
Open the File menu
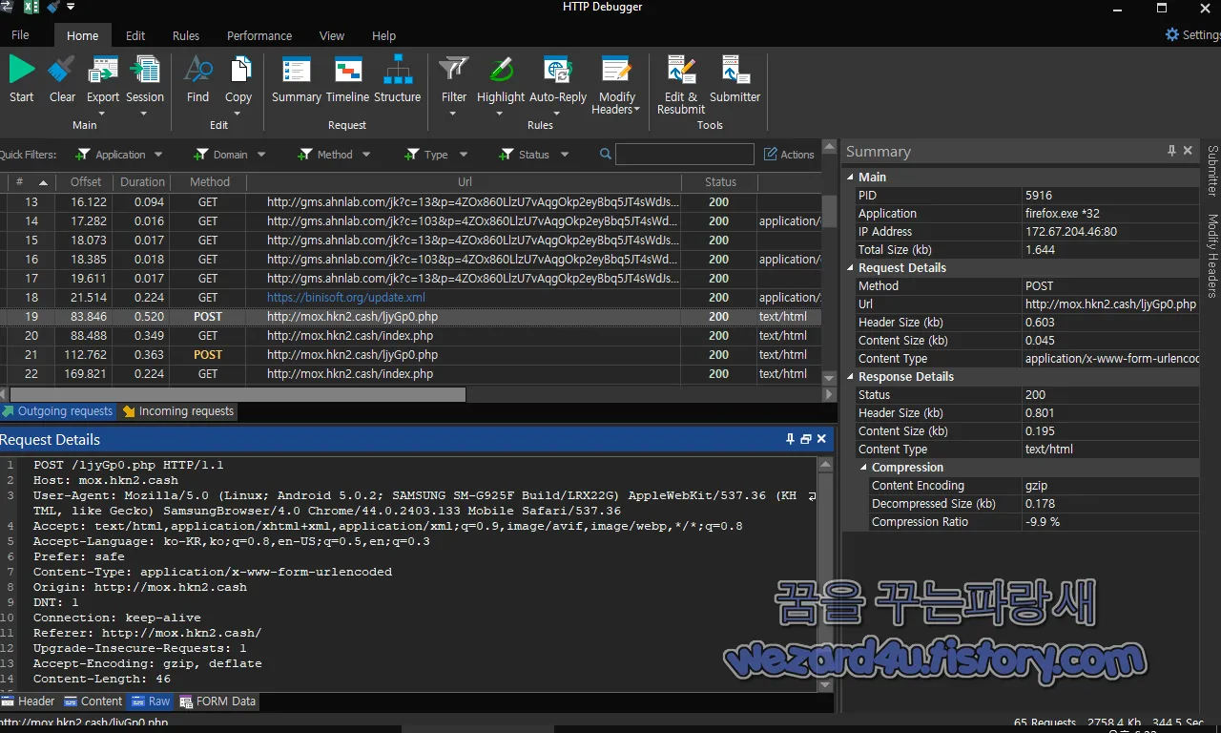coord(20,35)
